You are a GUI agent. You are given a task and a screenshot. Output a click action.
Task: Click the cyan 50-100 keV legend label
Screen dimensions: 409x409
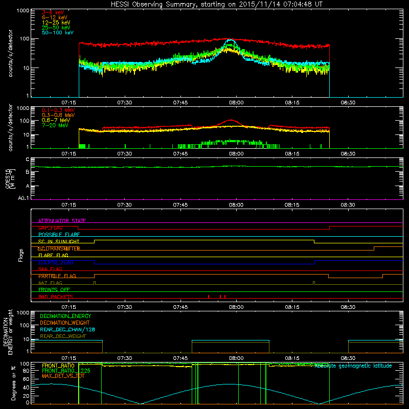[58, 33]
